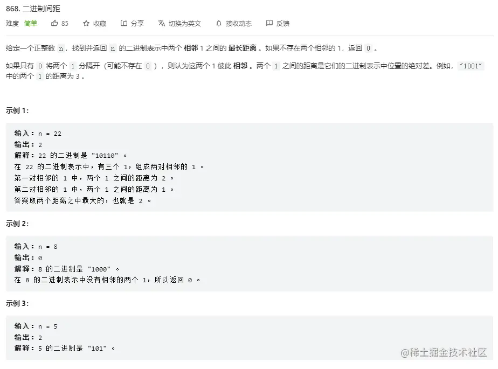Click the star favorite icon
The height and width of the screenshot is (369, 498).
click(x=86, y=23)
